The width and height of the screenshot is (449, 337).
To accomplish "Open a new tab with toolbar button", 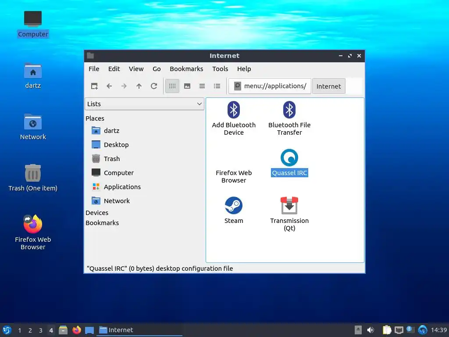I will [94, 86].
